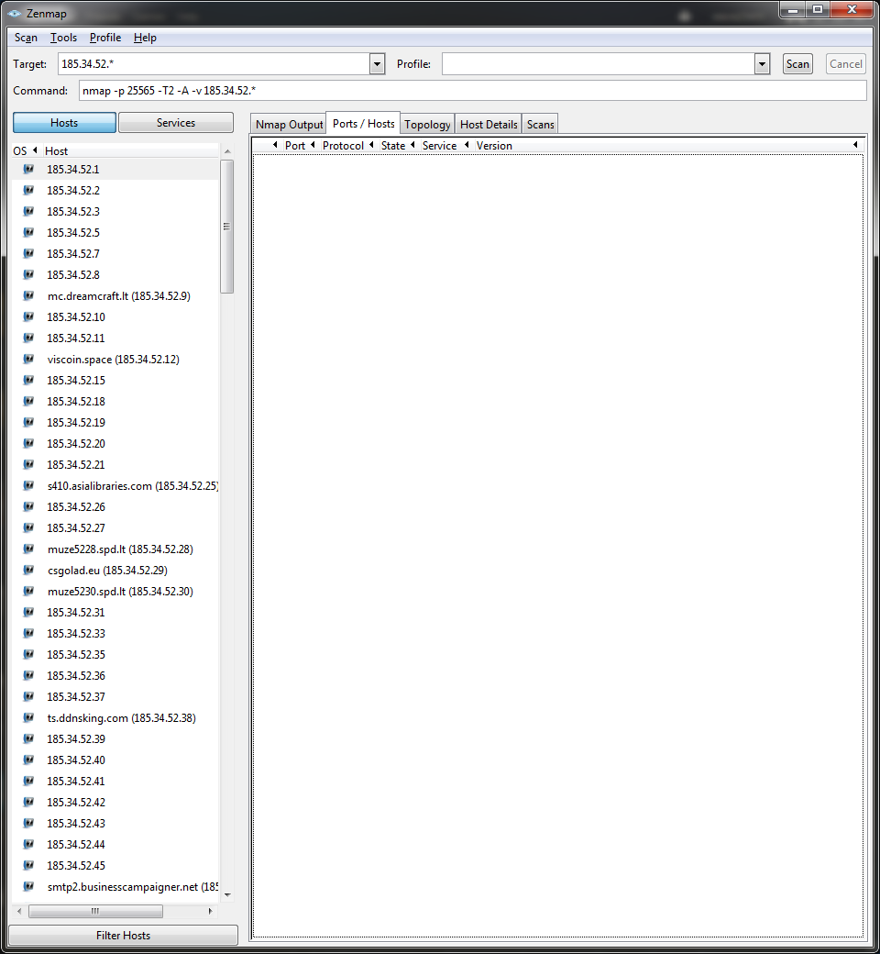Screen dimensions: 880x954
Task: Click the scroll-right arrow under host list
Action: [211, 911]
